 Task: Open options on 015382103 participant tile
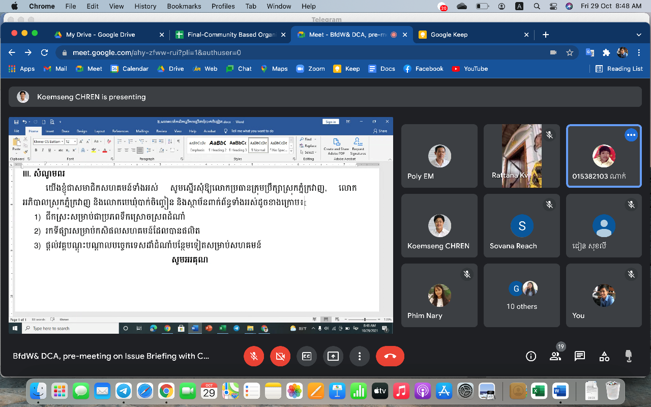click(631, 135)
